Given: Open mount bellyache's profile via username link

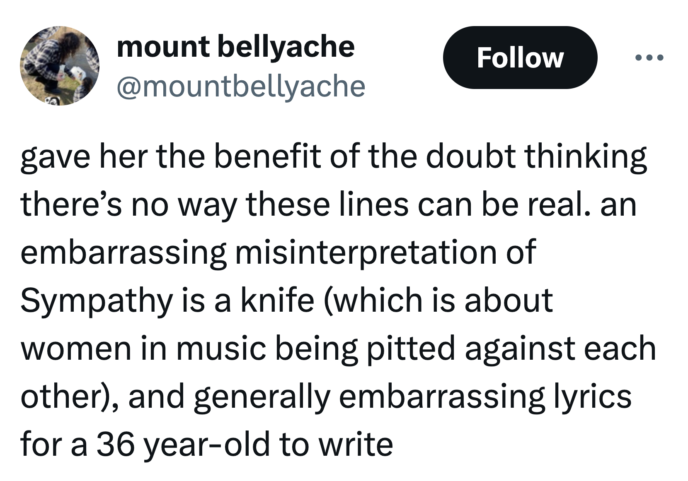Looking at the screenshot, I should [242, 86].
